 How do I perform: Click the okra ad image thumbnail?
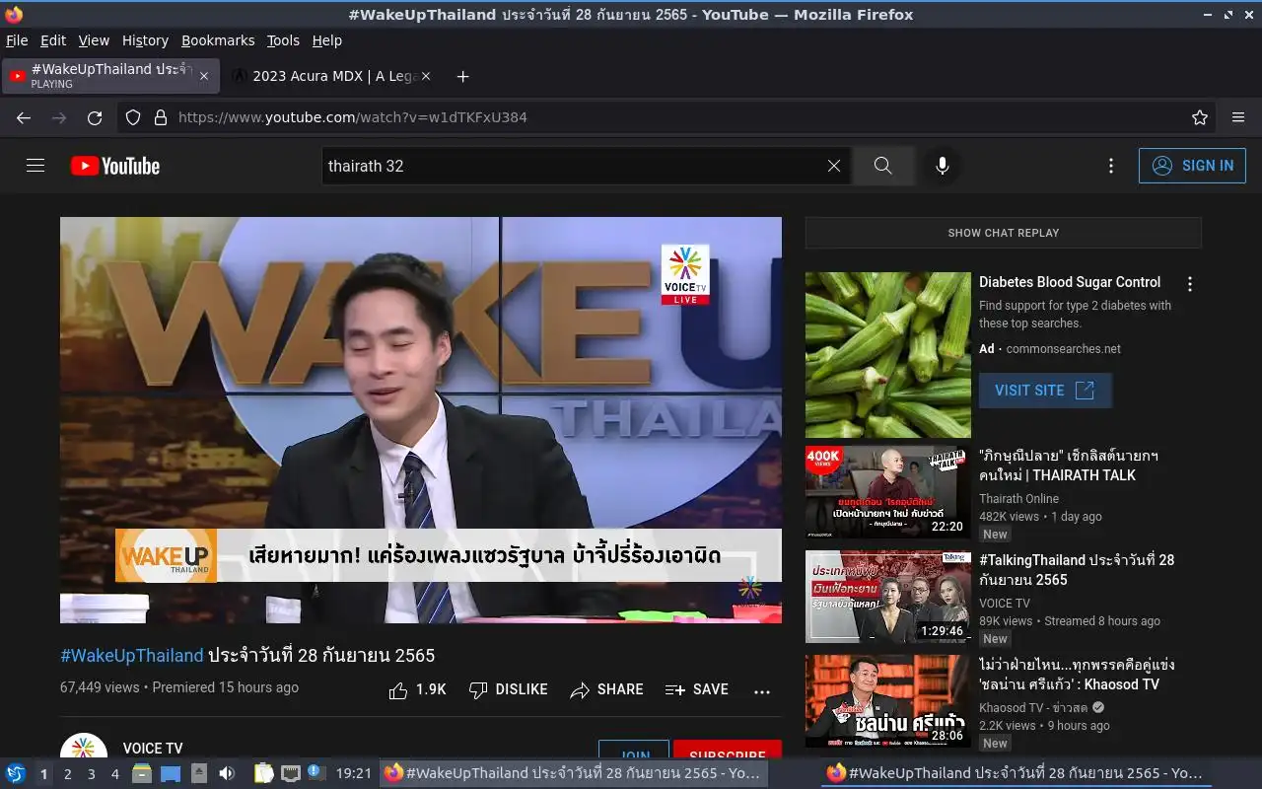click(x=888, y=355)
